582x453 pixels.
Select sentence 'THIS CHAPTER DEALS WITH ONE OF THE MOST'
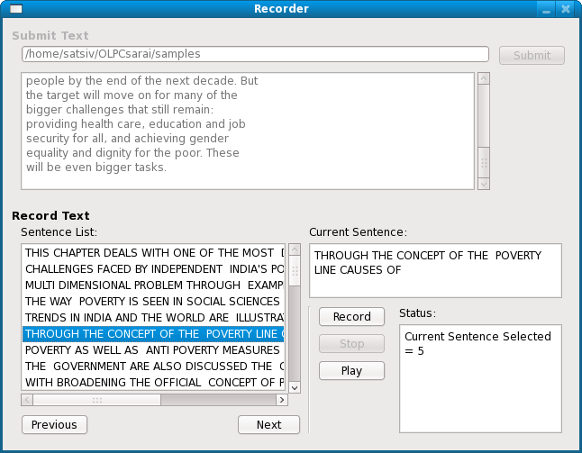coord(153,253)
